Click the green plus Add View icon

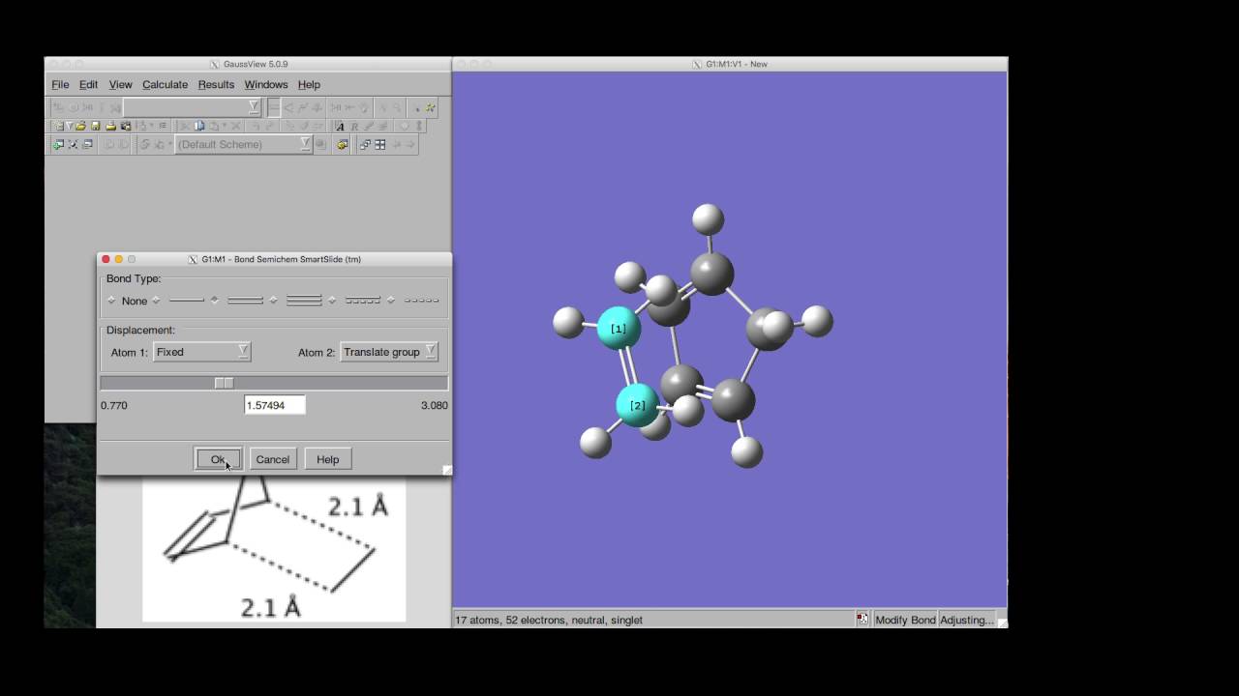click(x=58, y=144)
